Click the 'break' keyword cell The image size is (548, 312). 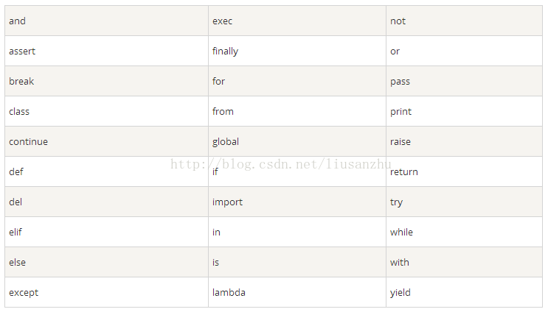[21, 82]
